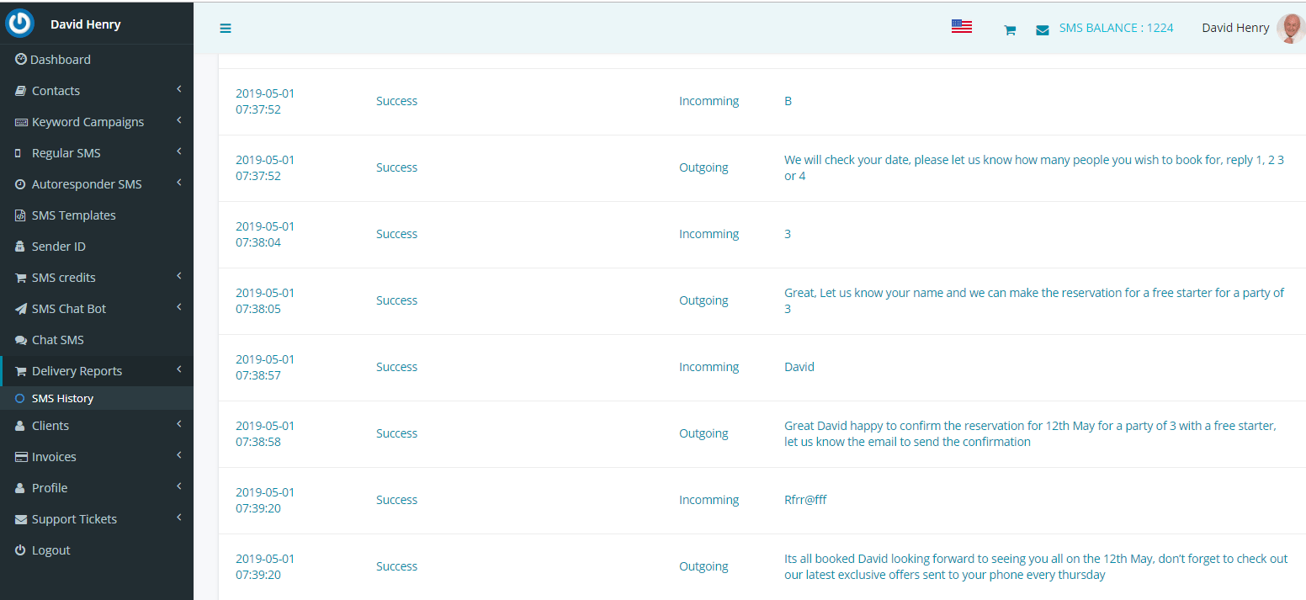Open the Dashboard menu item
The image size is (1306, 600).
(97, 60)
